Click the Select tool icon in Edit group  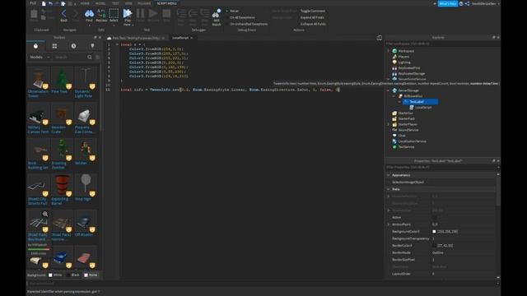[x=114, y=14]
